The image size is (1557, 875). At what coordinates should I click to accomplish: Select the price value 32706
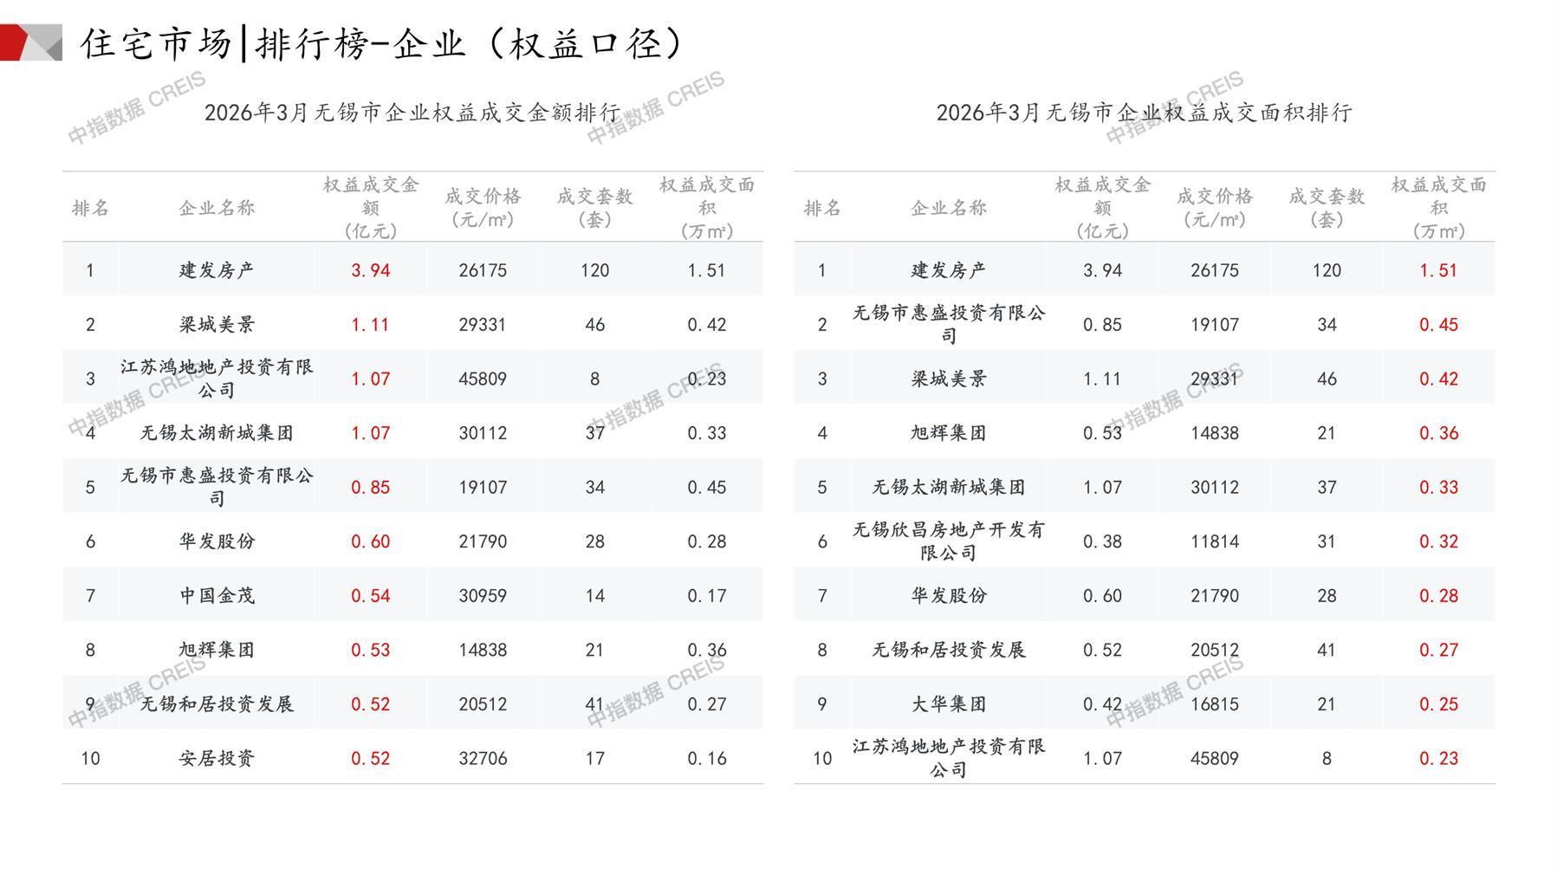pyautogui.click(x=483, y=758)
